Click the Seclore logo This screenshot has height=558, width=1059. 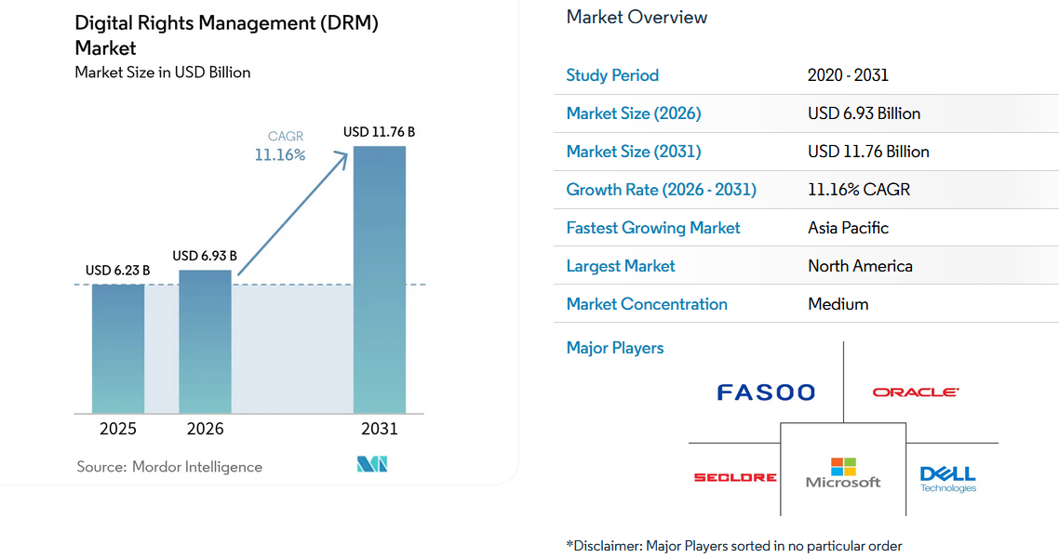tap(735, 477)
